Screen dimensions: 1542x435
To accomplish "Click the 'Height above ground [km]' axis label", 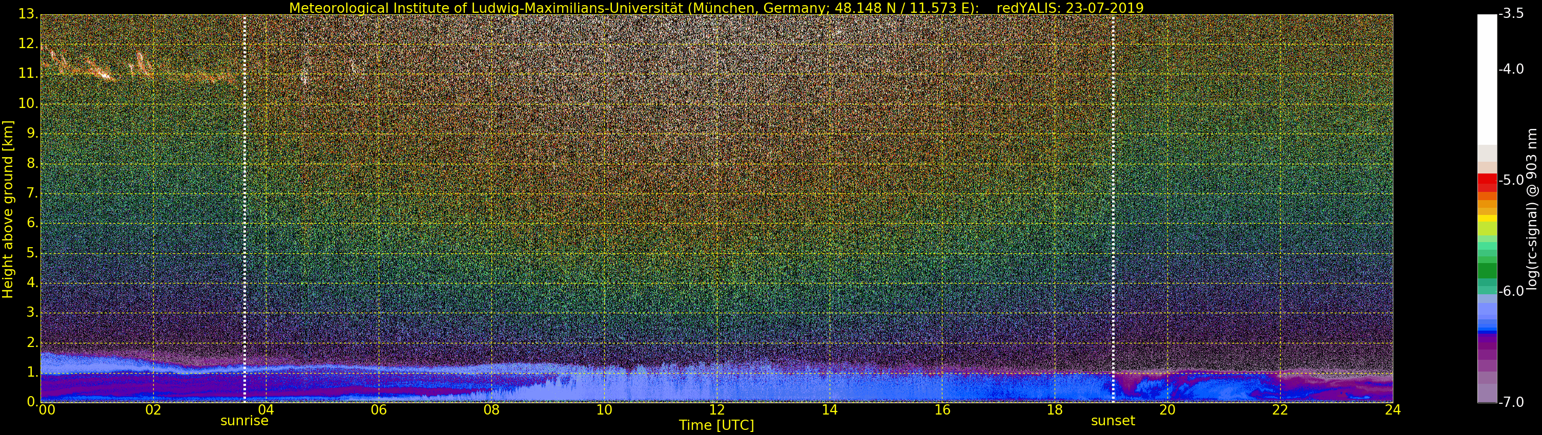I will [8, 209].
